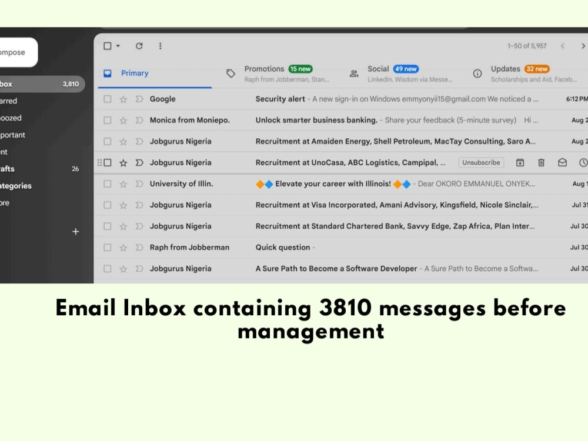Star the Visa Incorporated recruitment email
Screen dimensions: 588x441
click(123, 205)
